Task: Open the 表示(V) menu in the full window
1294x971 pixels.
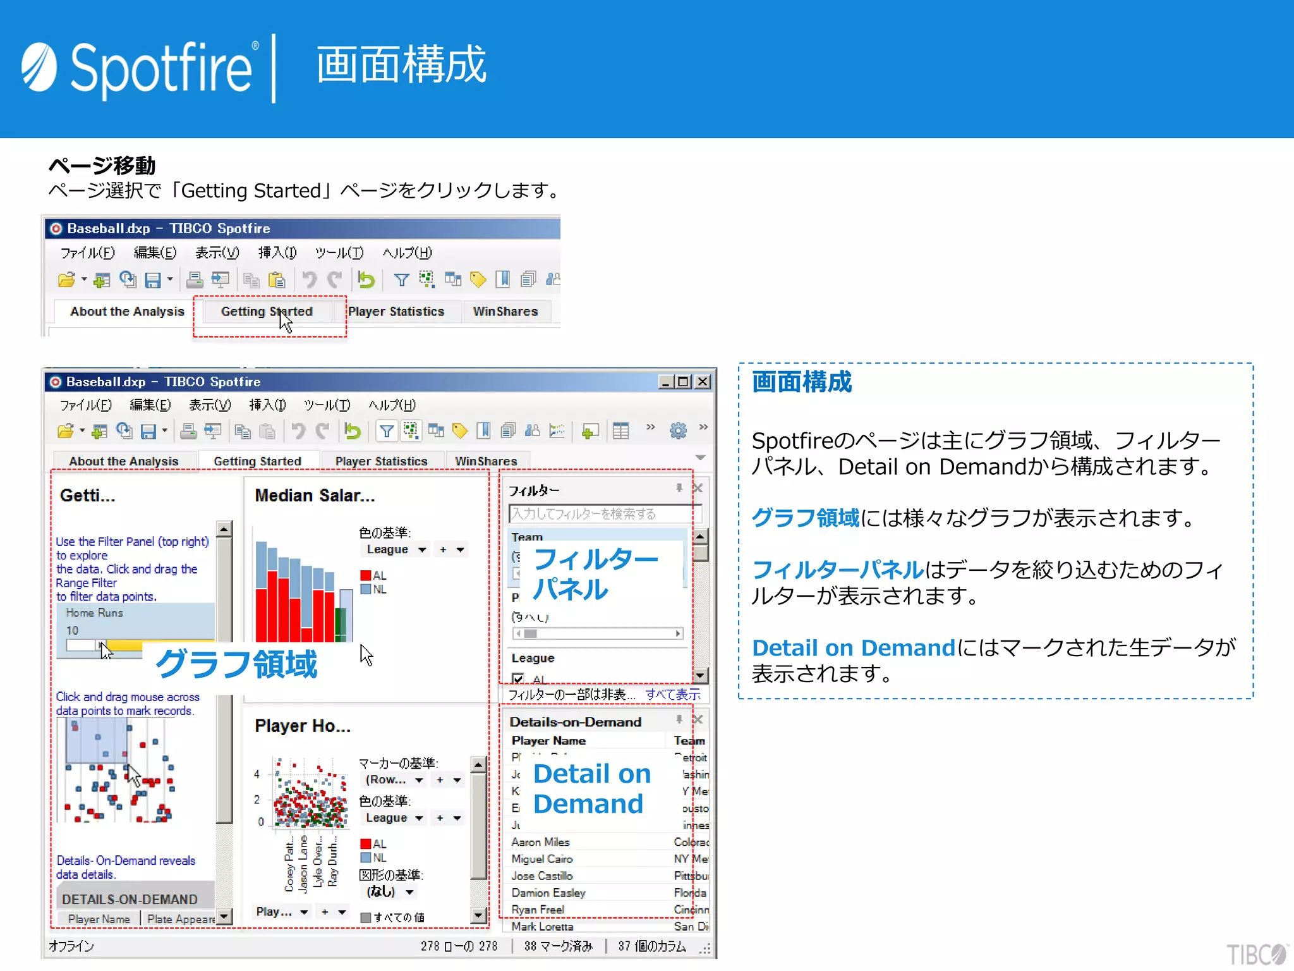Action: click(x=210, y=405)
